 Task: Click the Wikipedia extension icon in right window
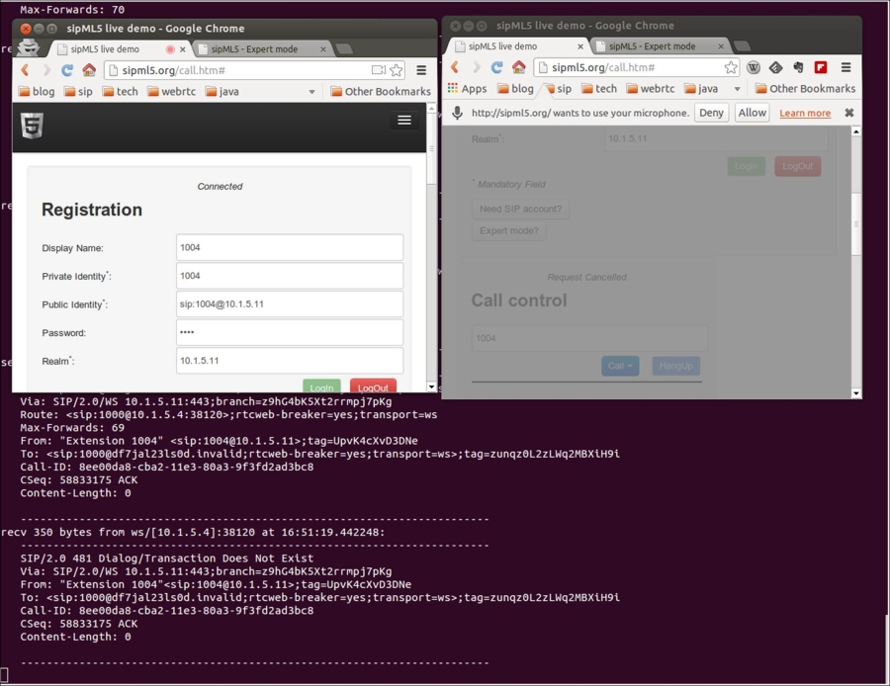click(x=754, y=67)
